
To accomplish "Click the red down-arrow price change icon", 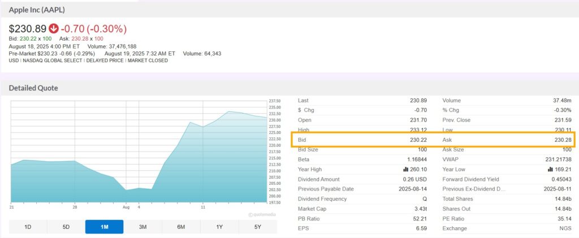I will 54,28.
